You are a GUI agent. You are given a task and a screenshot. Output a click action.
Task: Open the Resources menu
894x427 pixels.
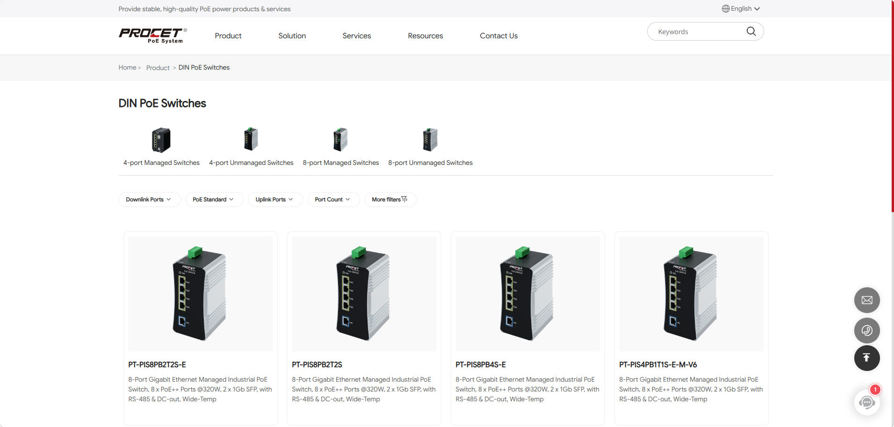[x=425, y=36]
